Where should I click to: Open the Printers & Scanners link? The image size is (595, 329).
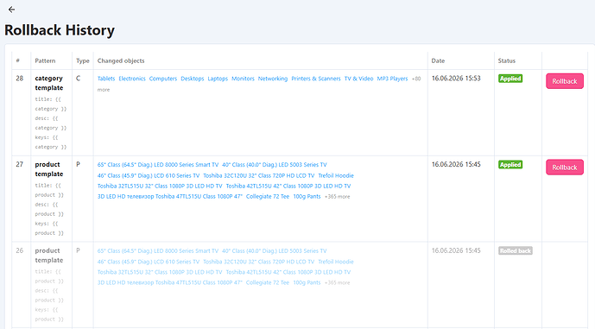point(316,79)
